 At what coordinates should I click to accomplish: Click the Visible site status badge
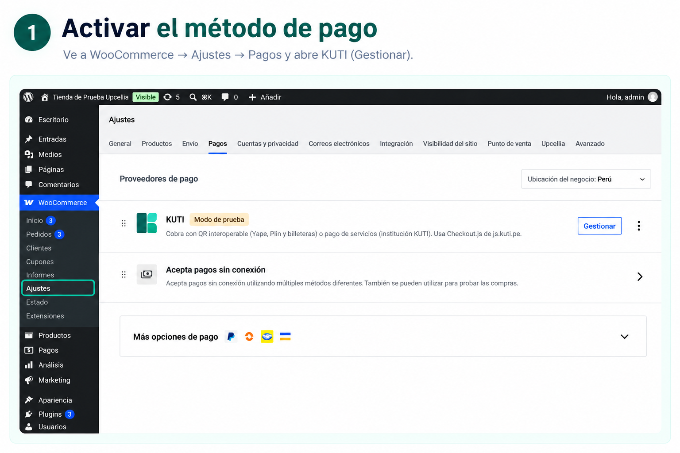146,97
